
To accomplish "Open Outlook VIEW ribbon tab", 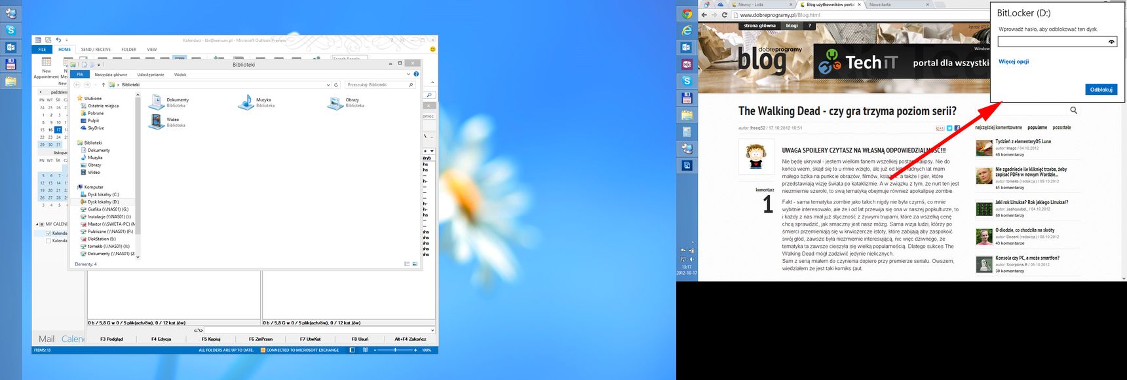I will point(152,49).
